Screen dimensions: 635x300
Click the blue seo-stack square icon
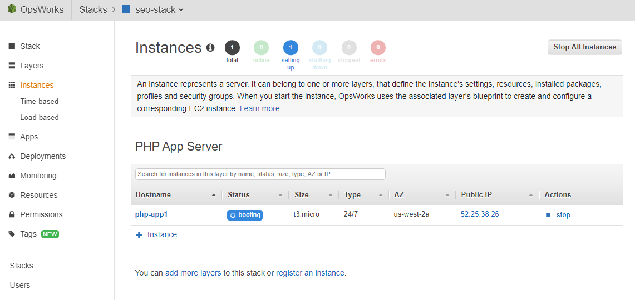coord(126,9)
